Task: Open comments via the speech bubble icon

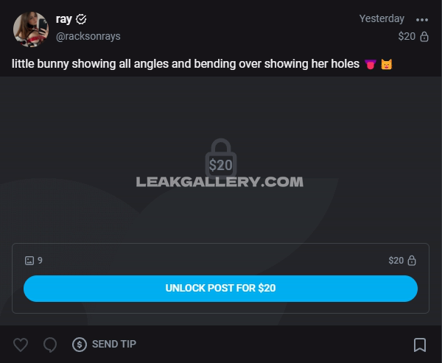Action: tap(50, 345)
